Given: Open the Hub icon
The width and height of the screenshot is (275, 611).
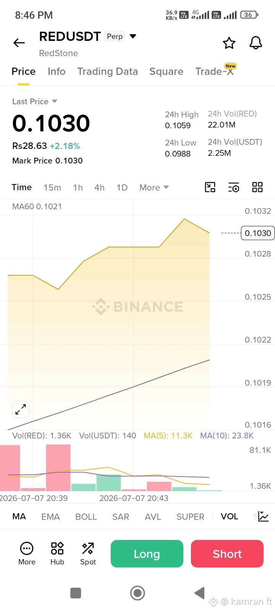Looking at the screenshot, I should coord(57,553).
